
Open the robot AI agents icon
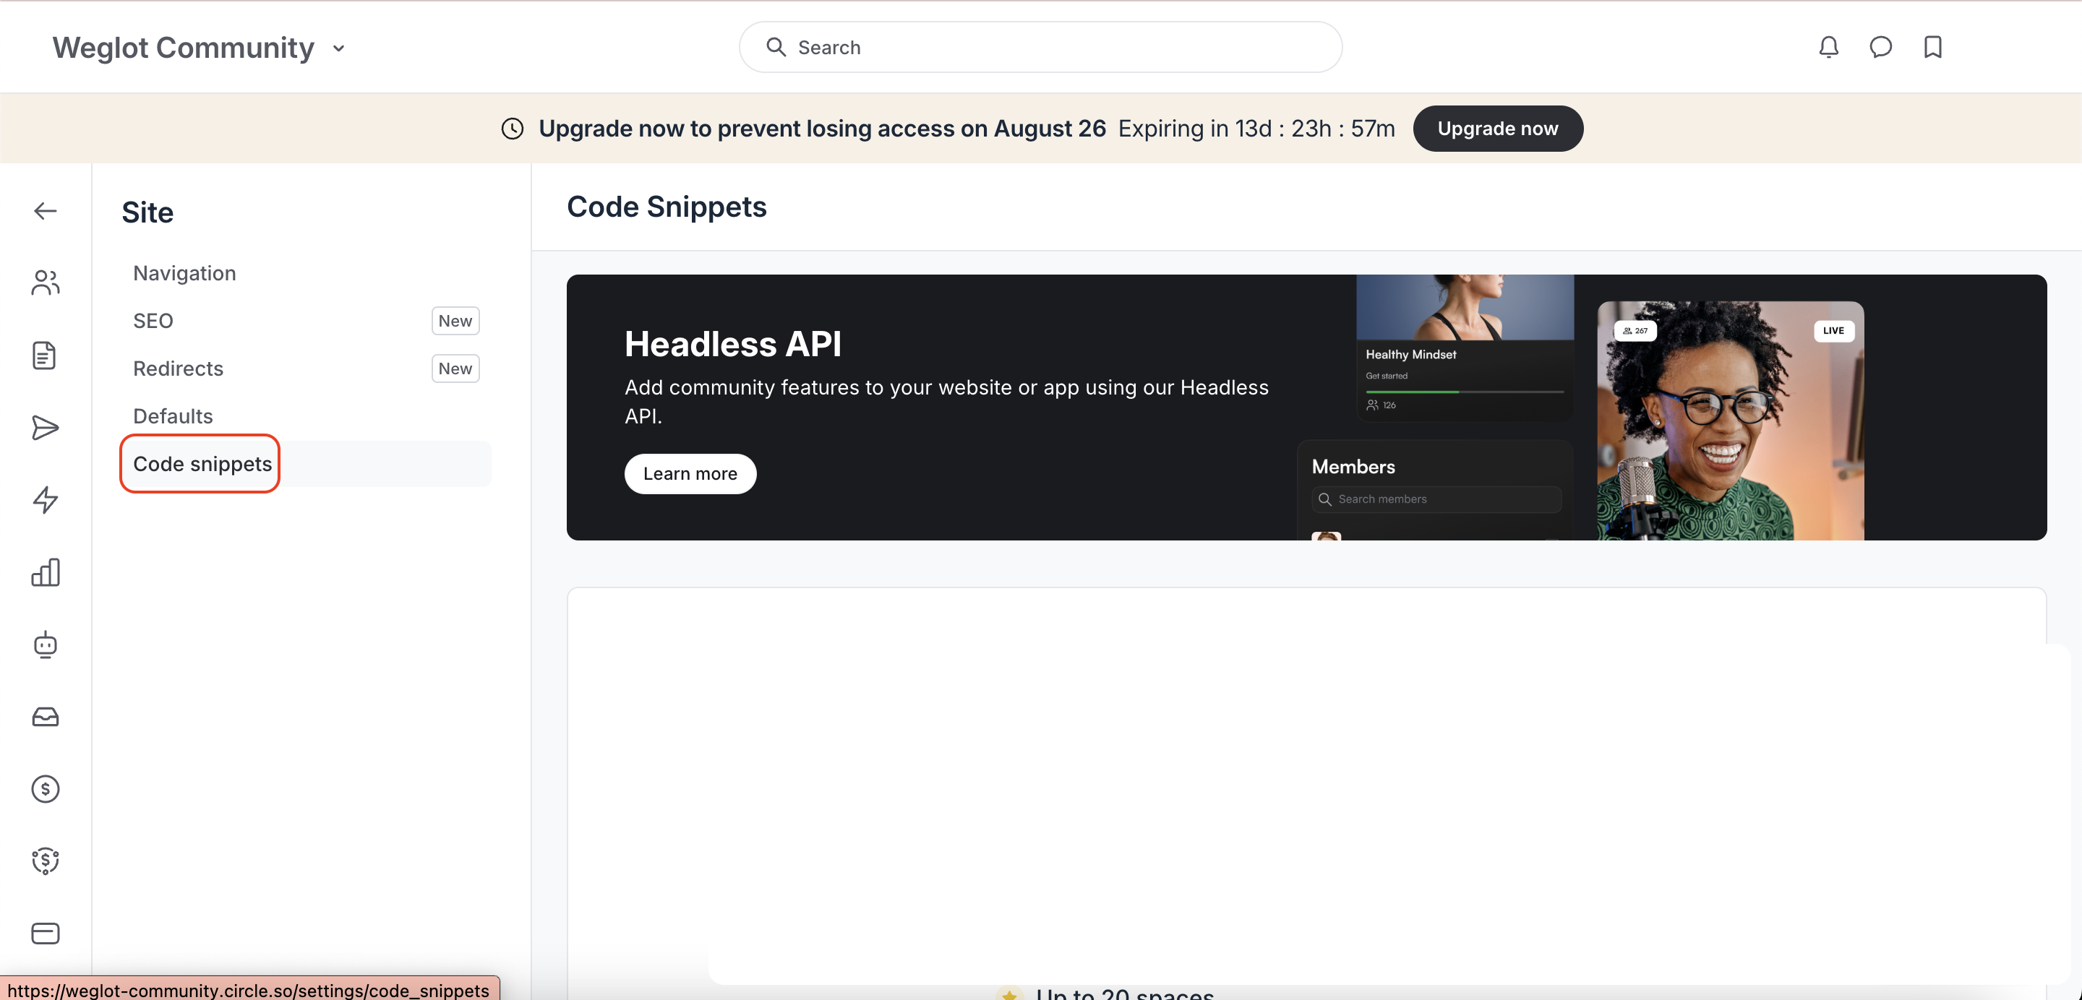pos(46,645)
